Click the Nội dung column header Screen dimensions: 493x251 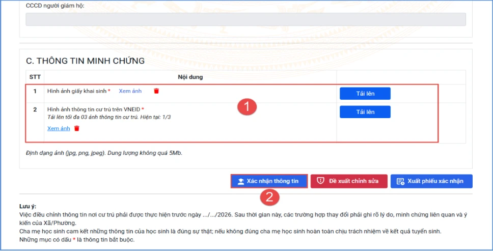(190, 77)
